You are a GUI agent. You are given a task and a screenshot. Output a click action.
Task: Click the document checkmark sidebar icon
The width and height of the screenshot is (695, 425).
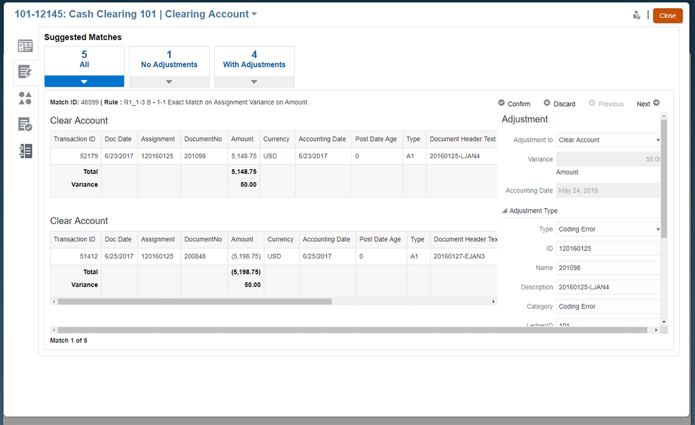(25, 124)
